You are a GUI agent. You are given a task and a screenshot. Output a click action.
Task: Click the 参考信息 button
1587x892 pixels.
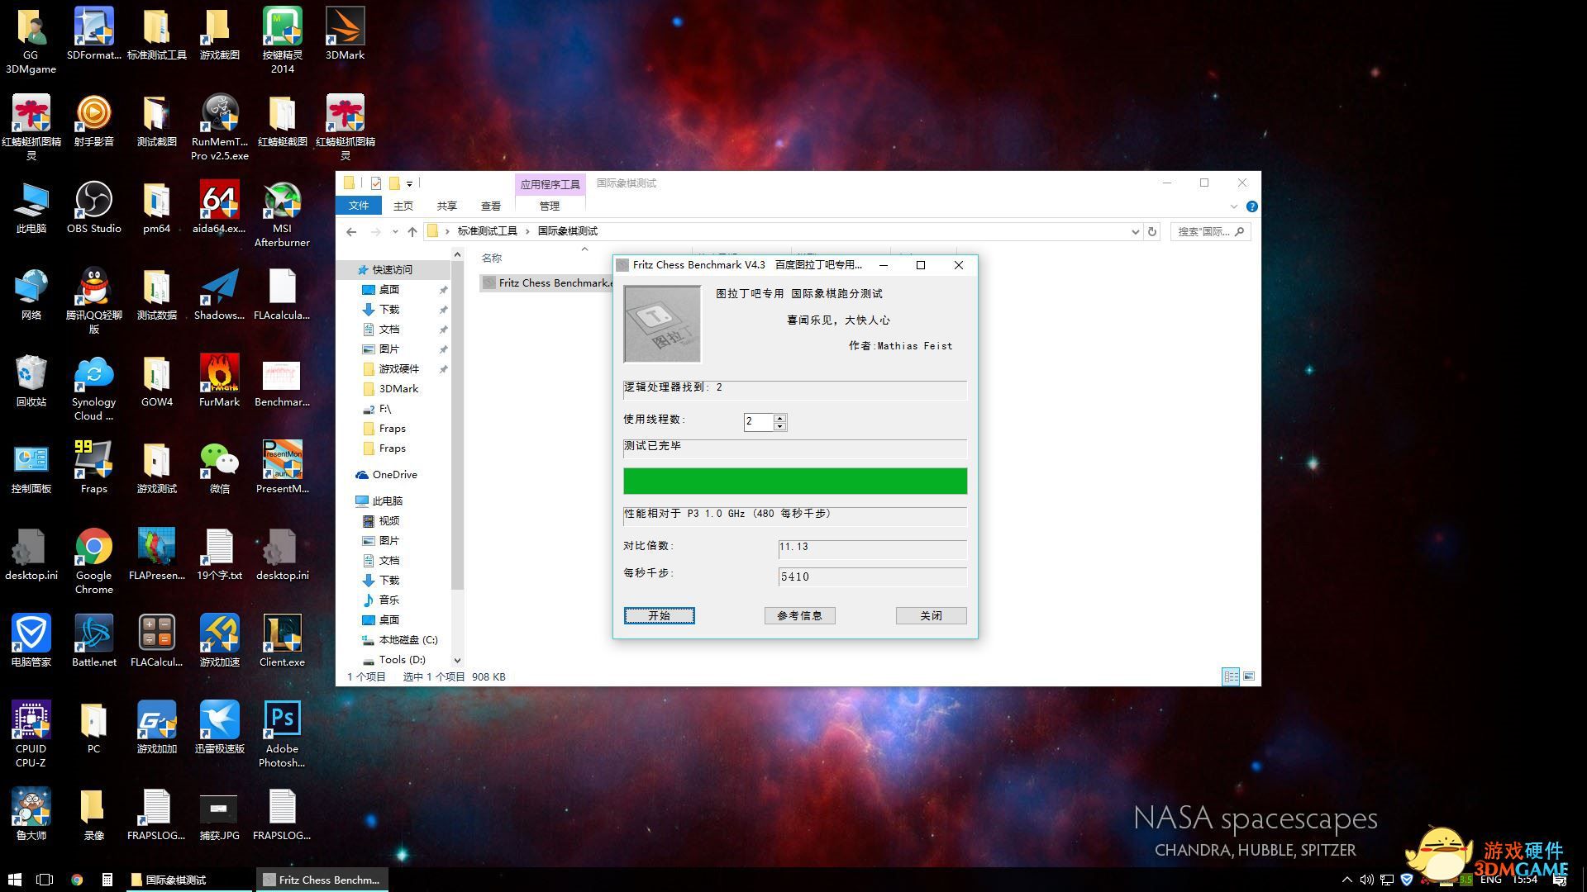click(799, 615)
